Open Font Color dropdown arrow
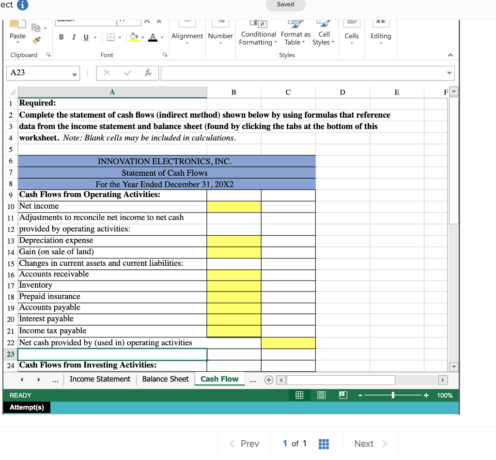 coord(162,37)
